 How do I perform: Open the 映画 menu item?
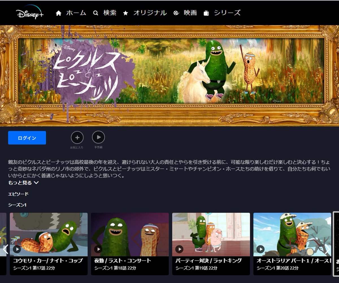click(x=190, y=13)
